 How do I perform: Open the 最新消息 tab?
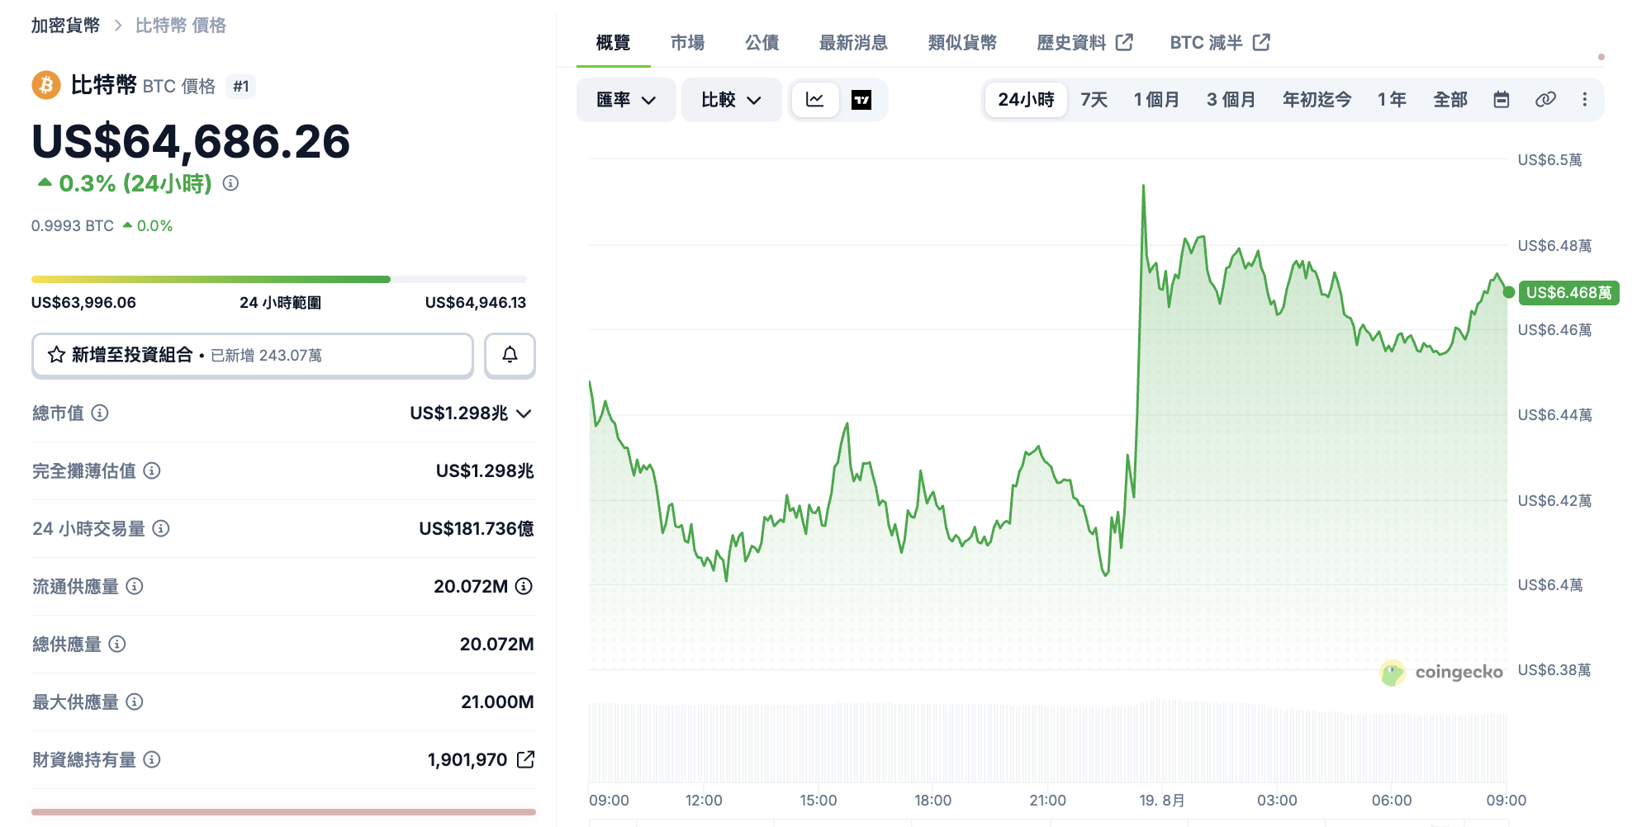click(x=853, y=42)
